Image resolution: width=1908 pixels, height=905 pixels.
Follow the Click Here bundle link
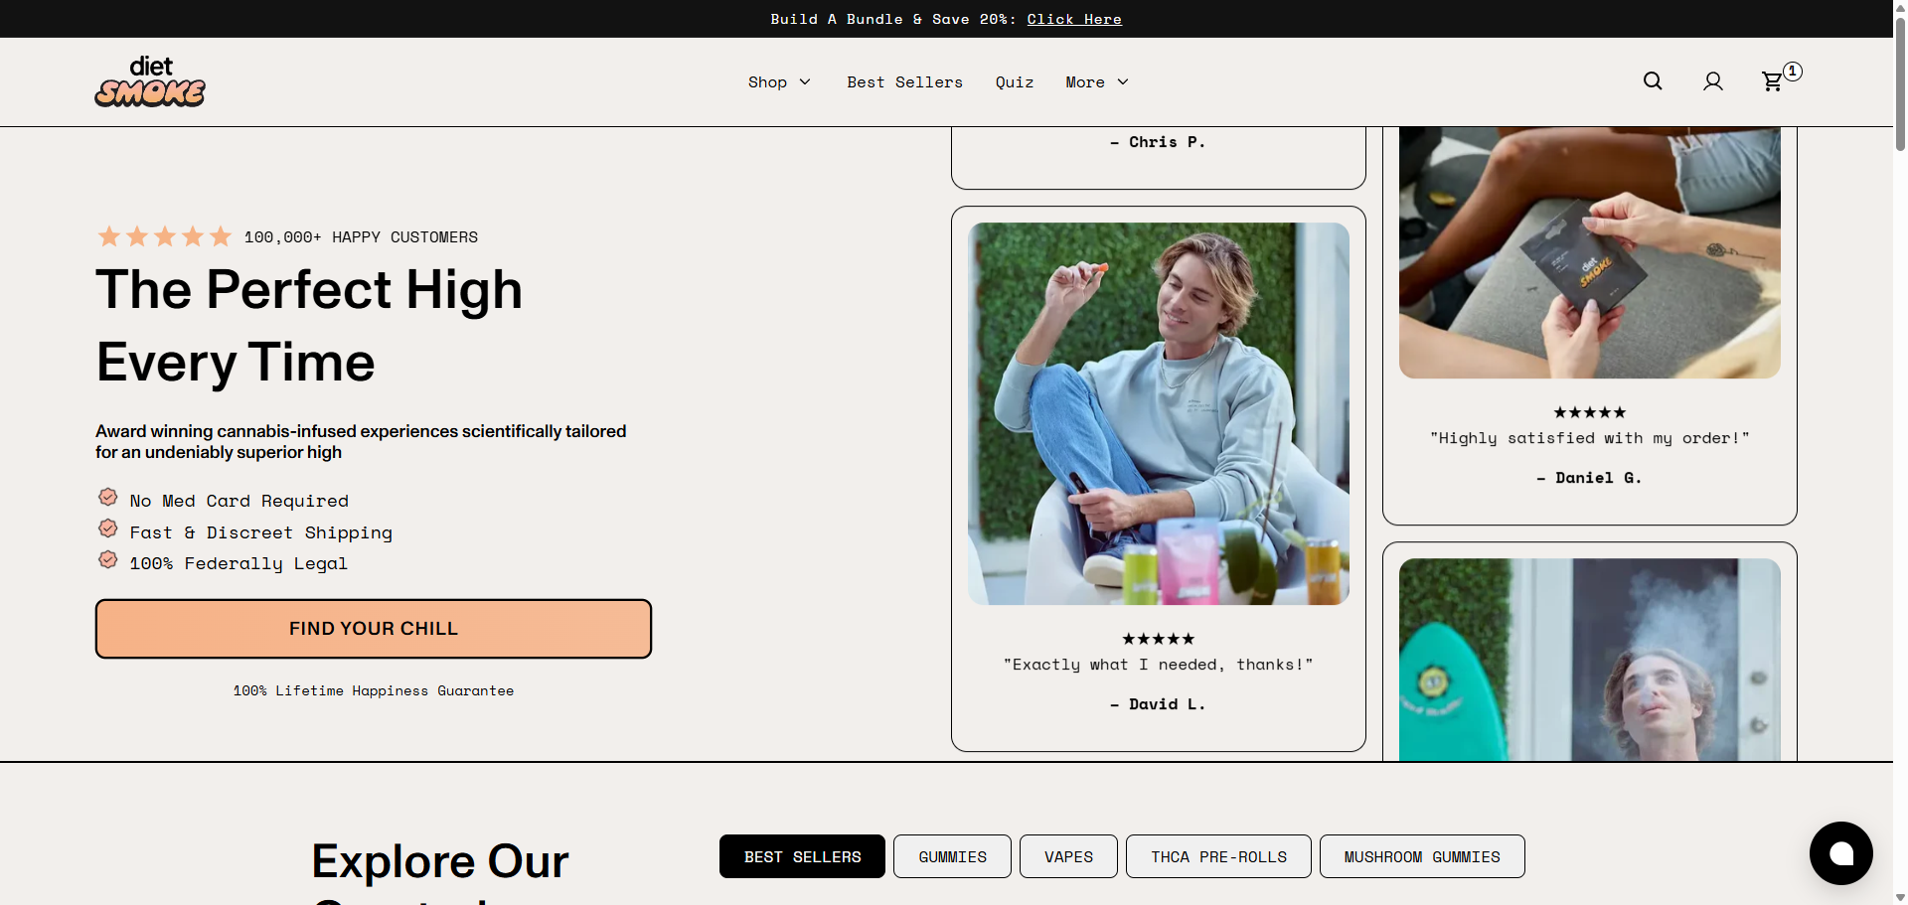point(1074,19)
